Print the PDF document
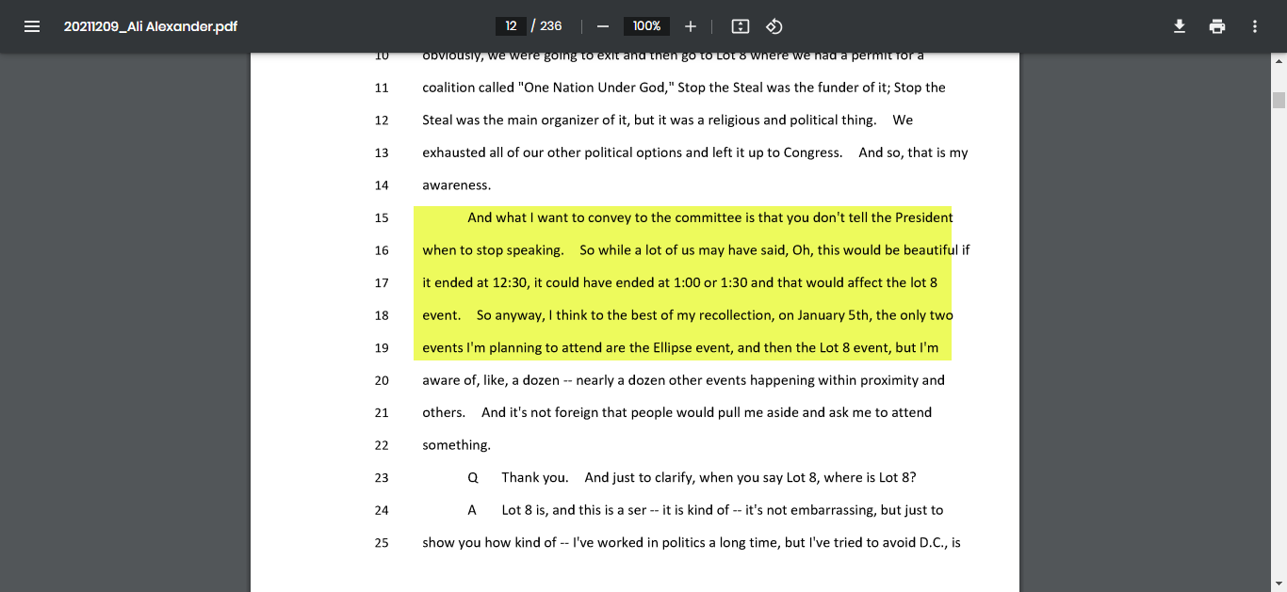Viewport: 1287px width, 592px height. coord(1217,26)
